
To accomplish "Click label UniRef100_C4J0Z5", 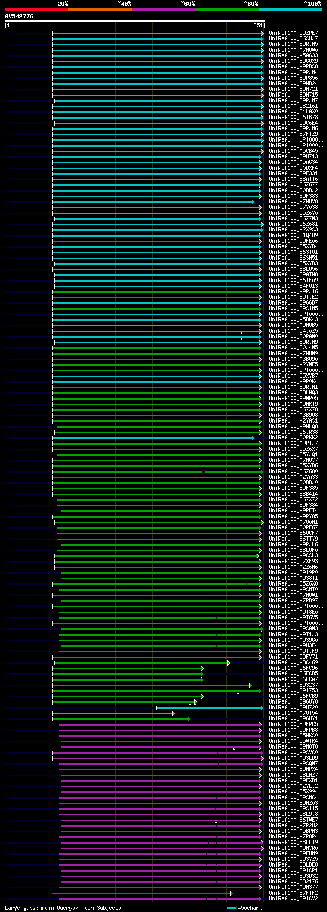I will click(x=293, y=331).
